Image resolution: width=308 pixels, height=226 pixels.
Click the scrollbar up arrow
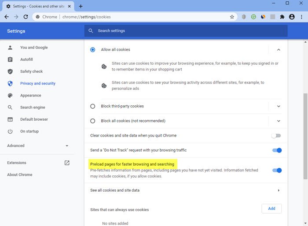(x=305, y=42)
